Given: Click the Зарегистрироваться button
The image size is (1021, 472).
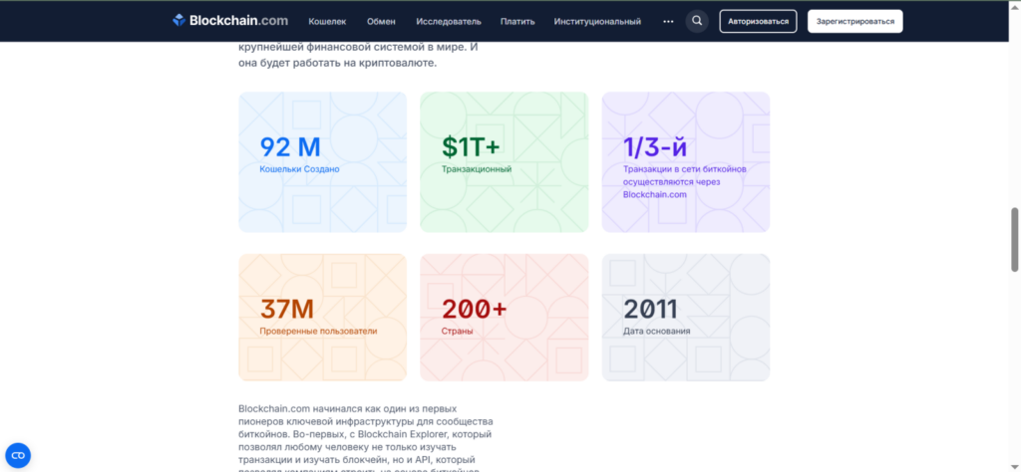Looking at the screenshot, I should pos(854,22).
